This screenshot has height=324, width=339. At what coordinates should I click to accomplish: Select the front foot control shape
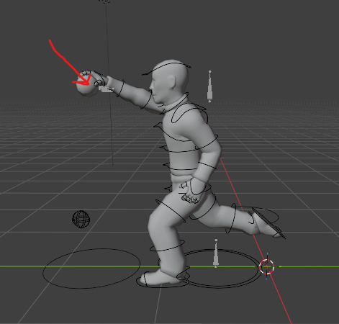[163, 280]
